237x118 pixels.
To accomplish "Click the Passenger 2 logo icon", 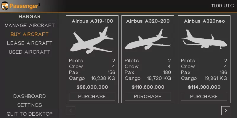I will 5,6.
